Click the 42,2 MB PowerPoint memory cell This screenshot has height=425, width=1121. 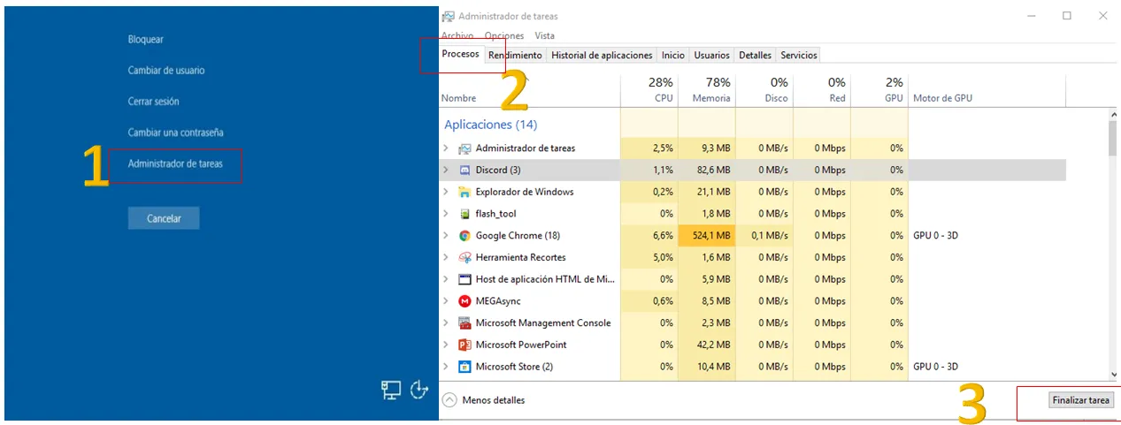point(707,345)
